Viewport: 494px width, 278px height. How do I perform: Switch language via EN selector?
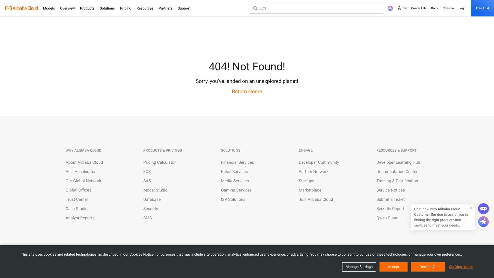click(404, 8)
